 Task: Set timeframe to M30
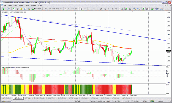click(x=57, y=9)
